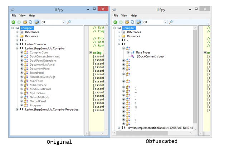Click Back arrow in Obfuscated ILSpy window
The height and width of the screenshot is (148, 229).
(x=115, y=22)
